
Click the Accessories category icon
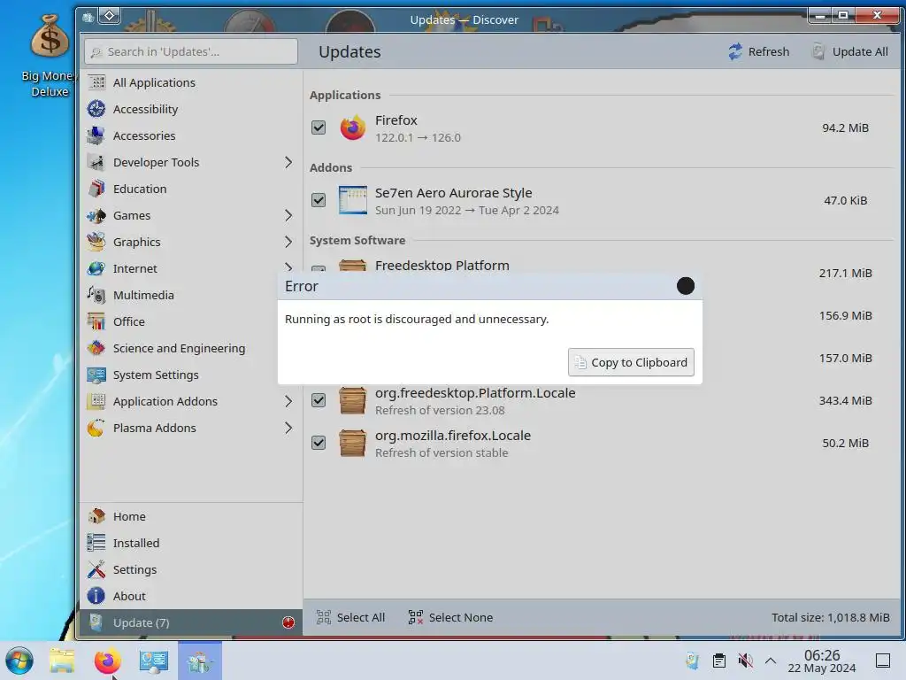tap(96, 135)
